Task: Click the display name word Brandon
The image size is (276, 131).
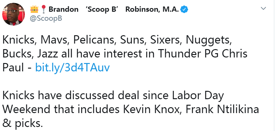Action: [63, 9]
